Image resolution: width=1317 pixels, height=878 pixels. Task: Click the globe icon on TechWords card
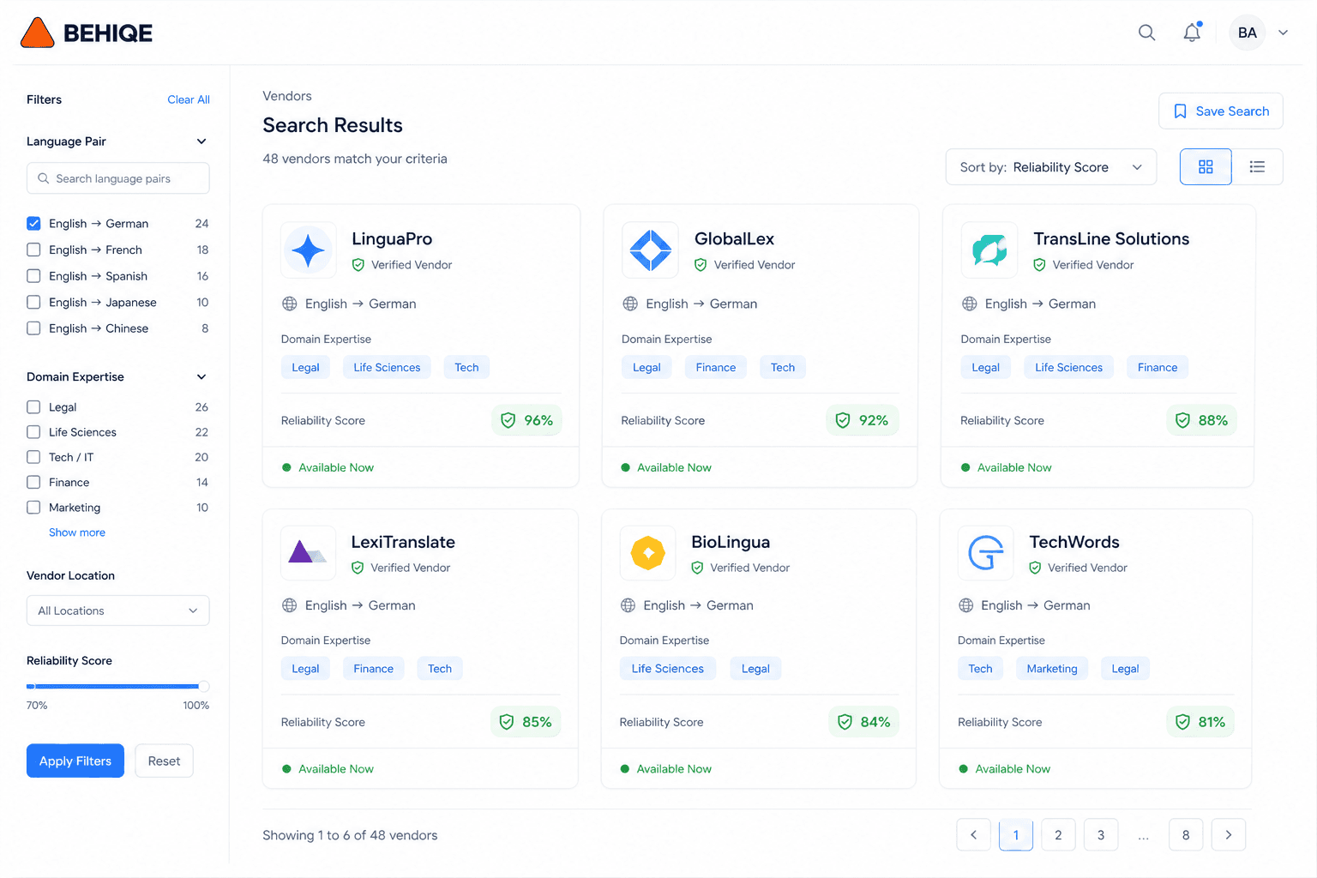point(966,605)
